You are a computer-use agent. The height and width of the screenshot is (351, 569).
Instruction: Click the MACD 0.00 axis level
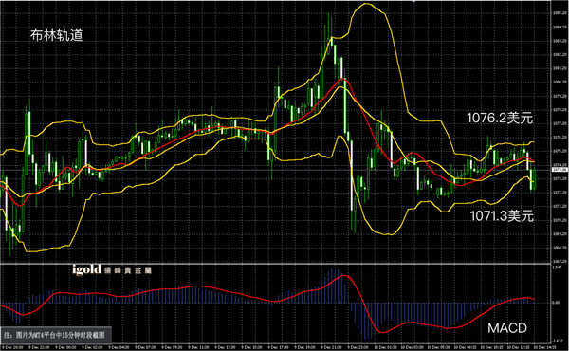pyautogui.click(x=556, y=302)
